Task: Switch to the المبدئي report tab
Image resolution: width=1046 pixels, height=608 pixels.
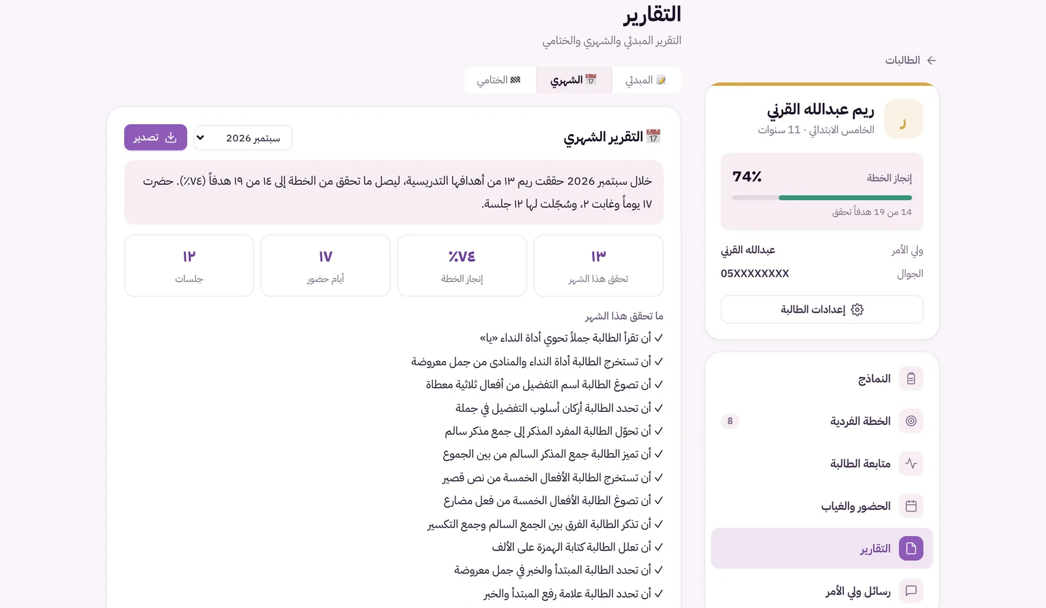Action: 646,80
